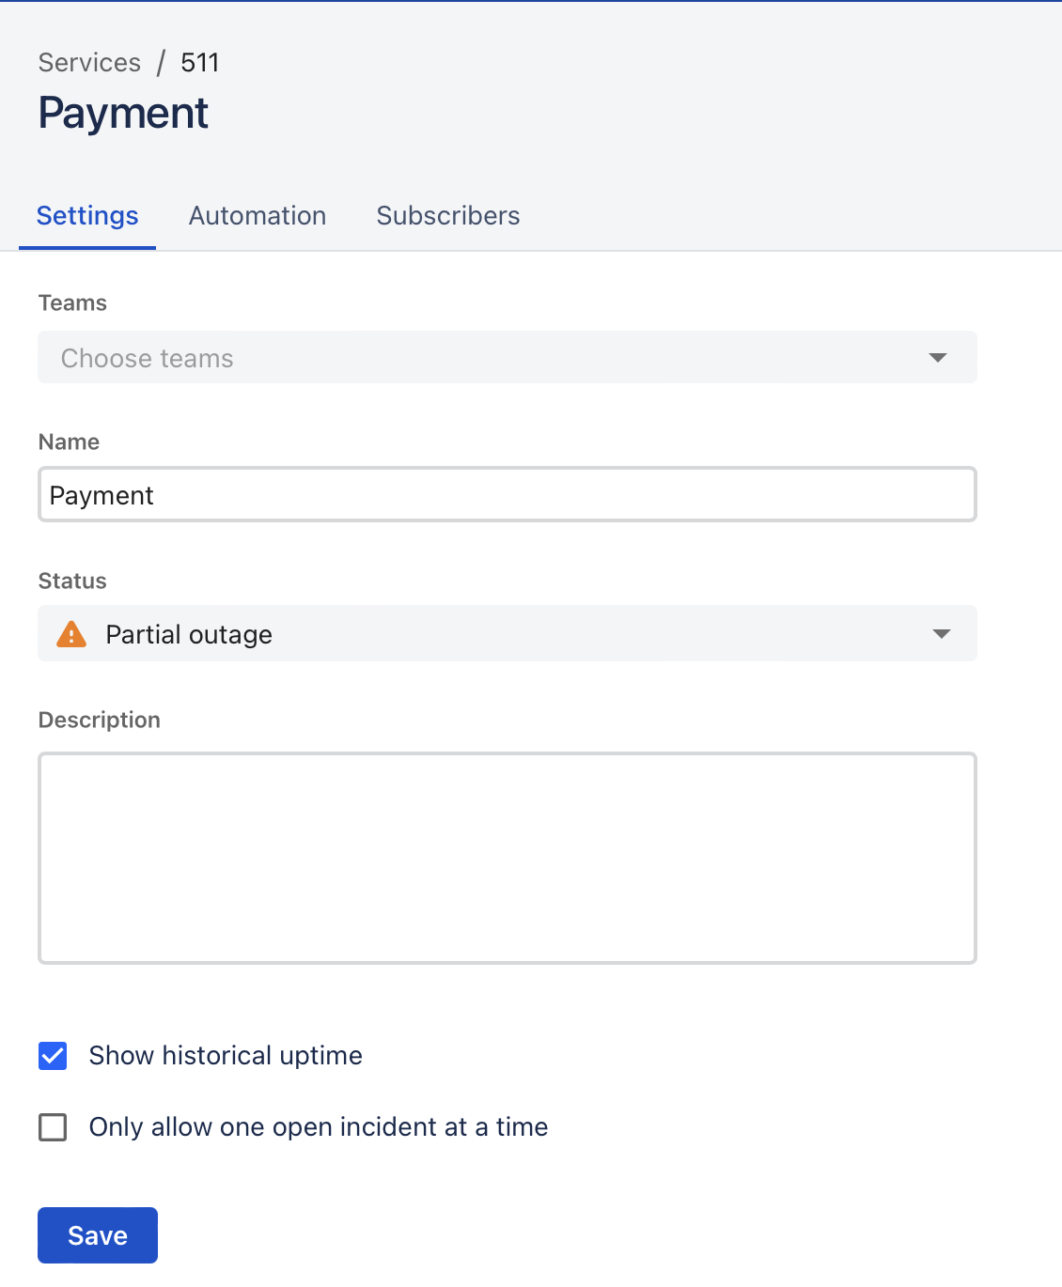Click the "Show historical uptime" label text
Image resolution: width=1062 pixels, height=1287 pixels.
(x=226, y=1056)
